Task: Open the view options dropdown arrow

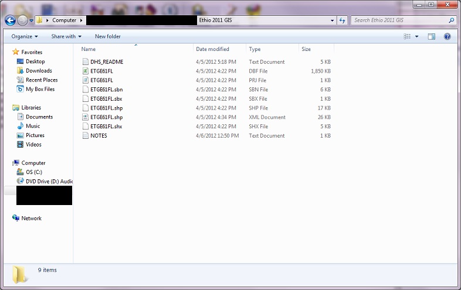Action: [417, 36]
